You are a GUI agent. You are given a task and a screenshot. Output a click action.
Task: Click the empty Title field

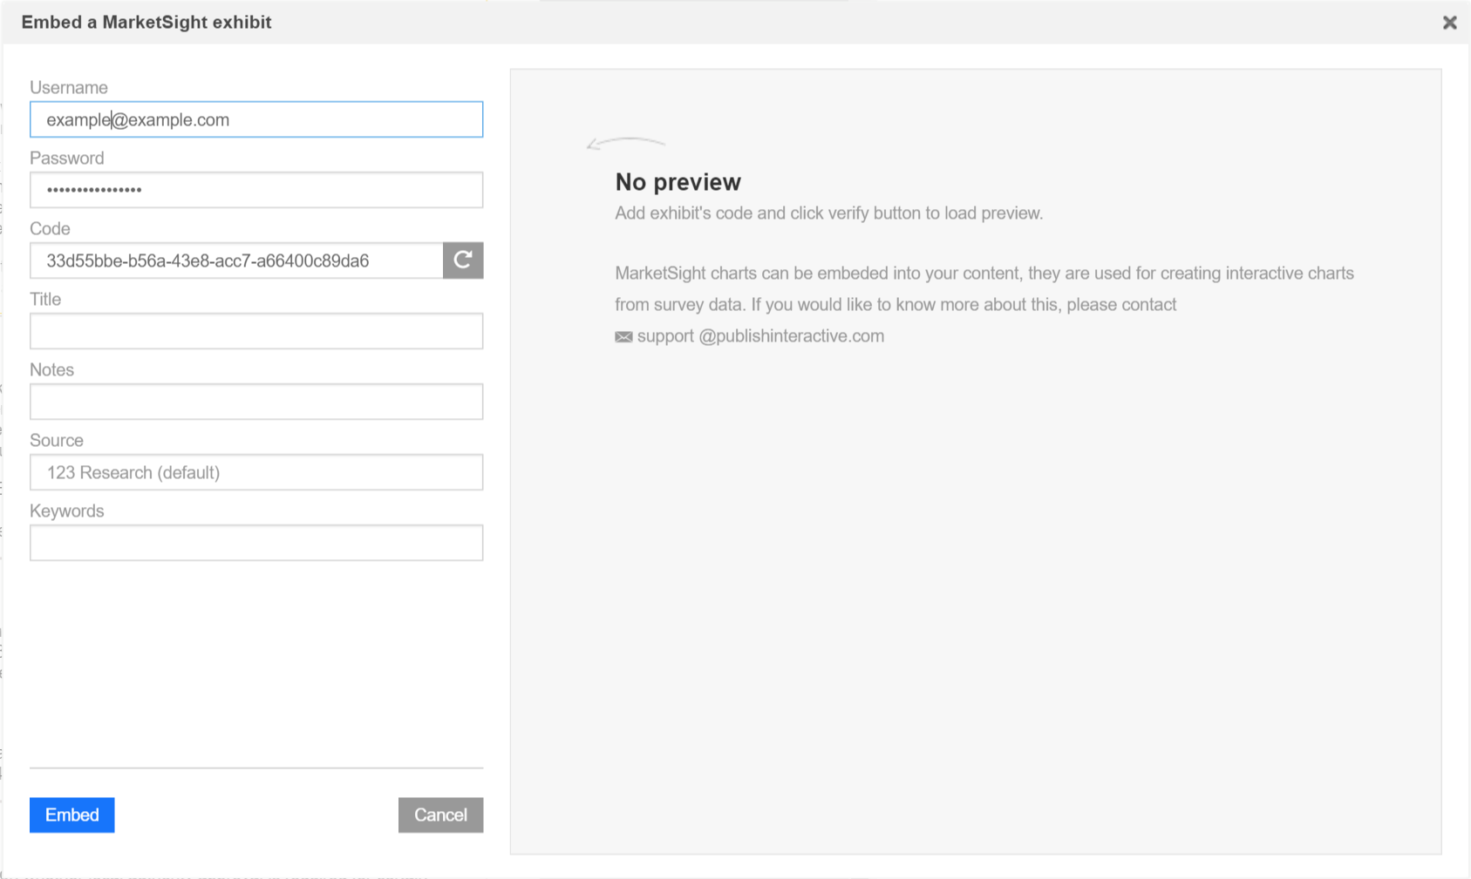tap(255, 331)
